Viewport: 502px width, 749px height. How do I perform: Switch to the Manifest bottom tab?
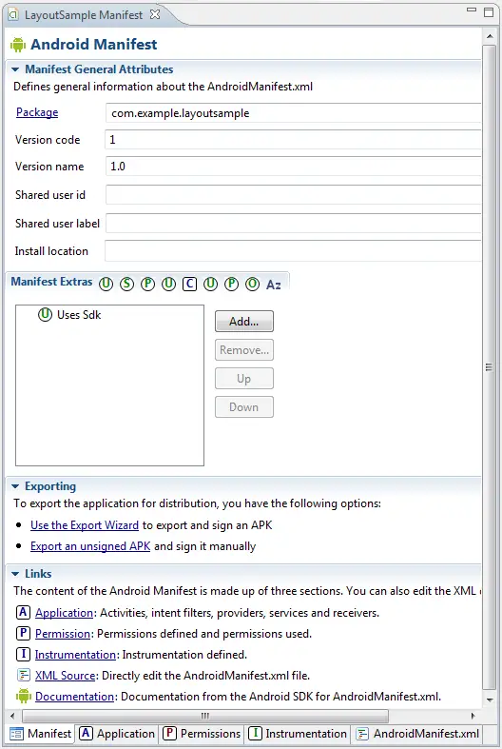pos(41,733)
